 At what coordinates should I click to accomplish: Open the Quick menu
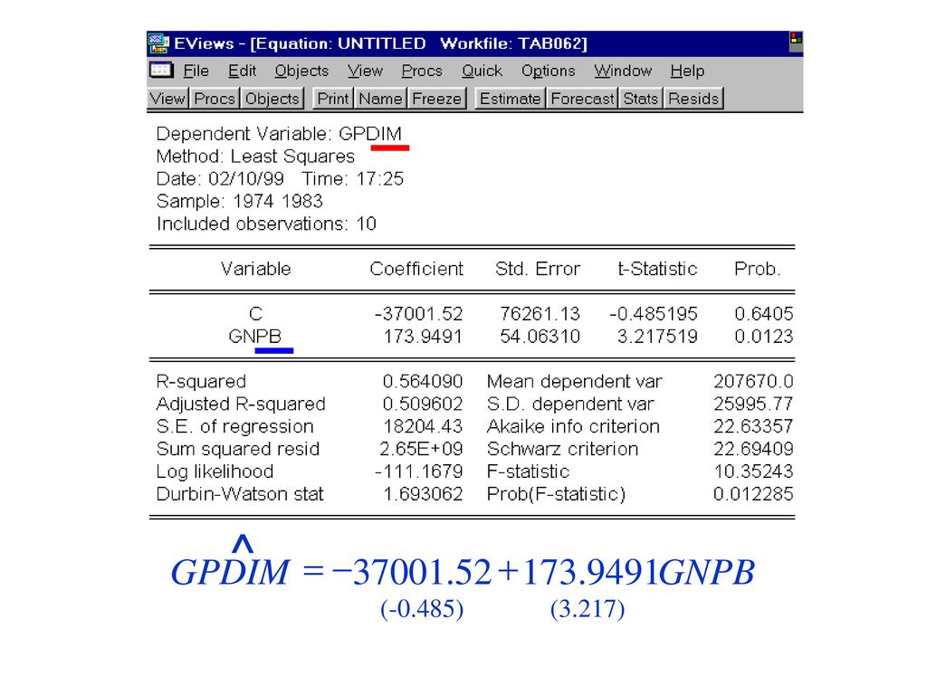[x=482, y=71]
